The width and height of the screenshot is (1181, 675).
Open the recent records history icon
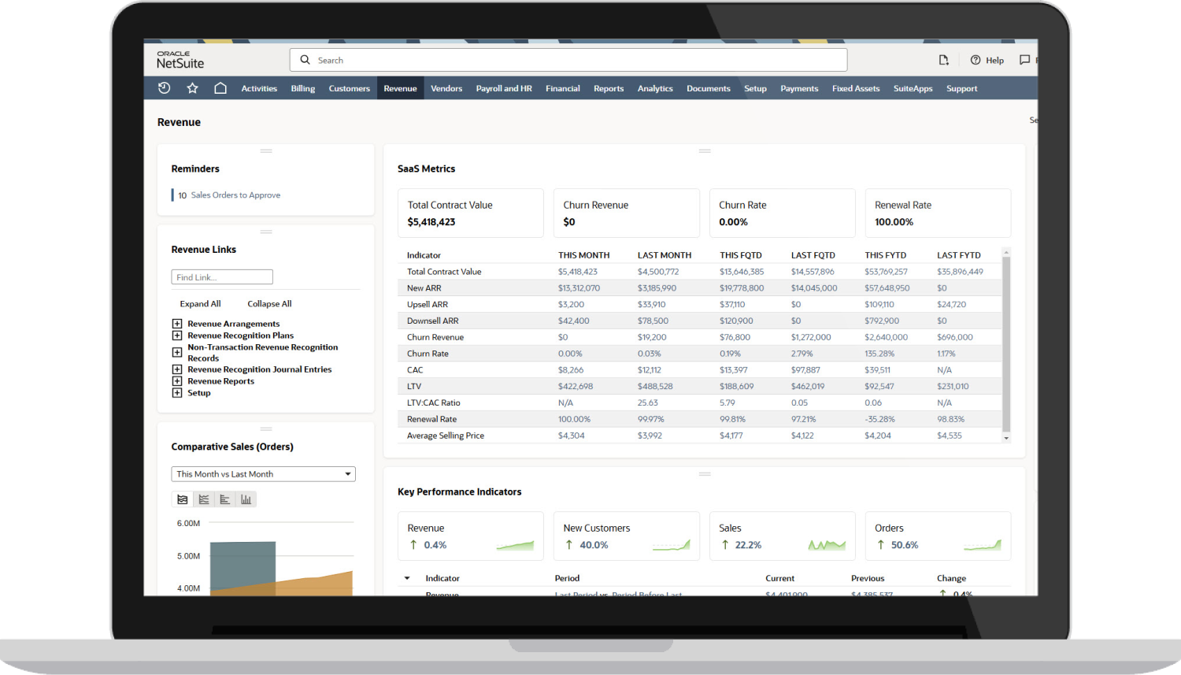[164, 87]
